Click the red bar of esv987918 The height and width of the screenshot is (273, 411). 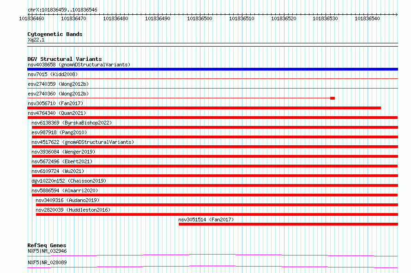pyautogui.click(x=215, y=137)
